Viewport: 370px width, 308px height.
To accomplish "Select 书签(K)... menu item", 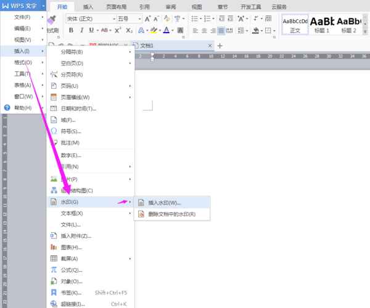I will click(91, 293).
